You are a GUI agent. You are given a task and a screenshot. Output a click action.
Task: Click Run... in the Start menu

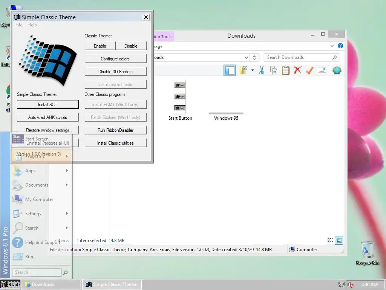click(41, 257)
